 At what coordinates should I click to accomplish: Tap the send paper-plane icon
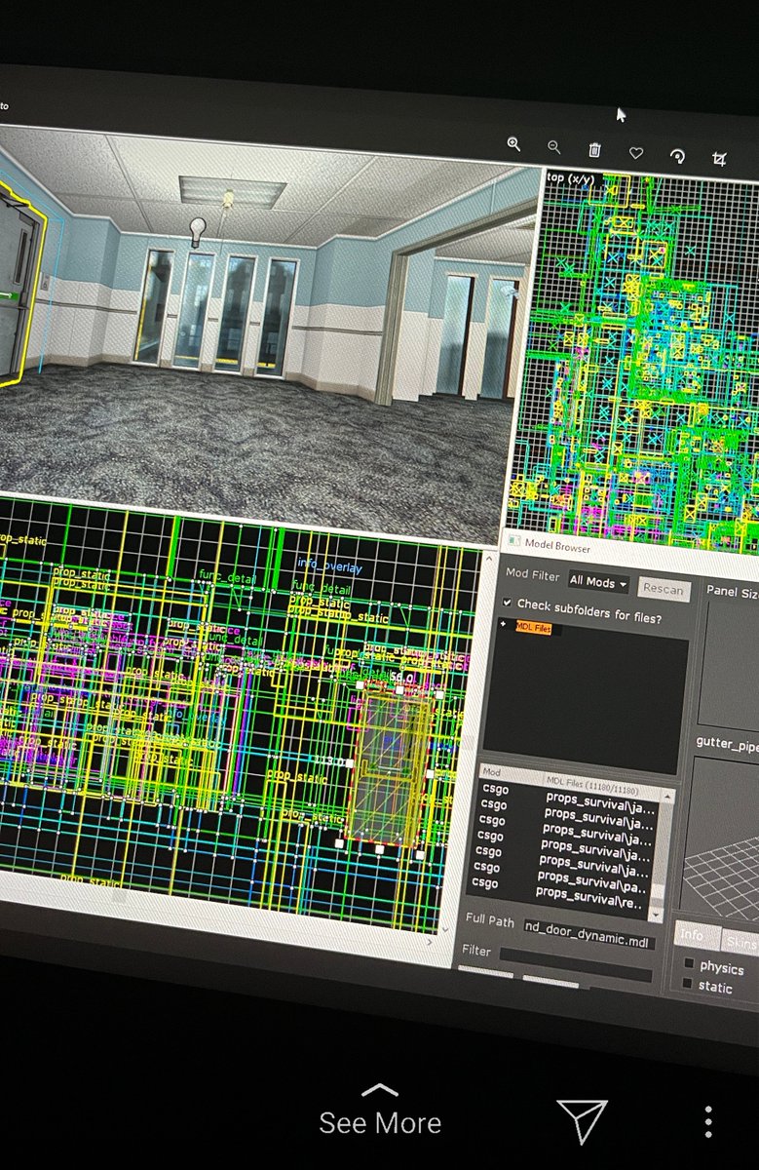tap(582, 1121)
